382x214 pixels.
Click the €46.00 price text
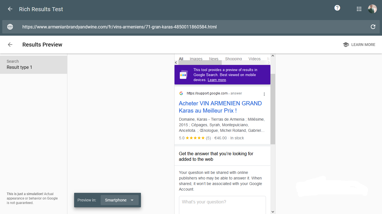click(221, 138)
